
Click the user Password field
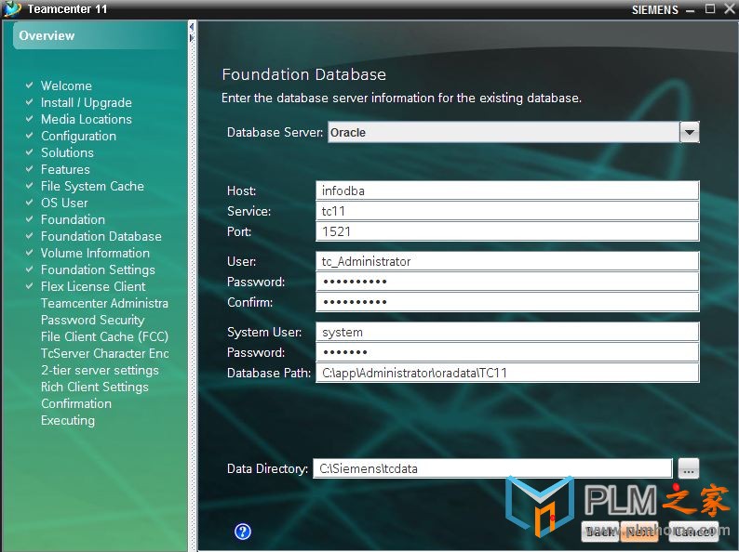tap(507, 282)
